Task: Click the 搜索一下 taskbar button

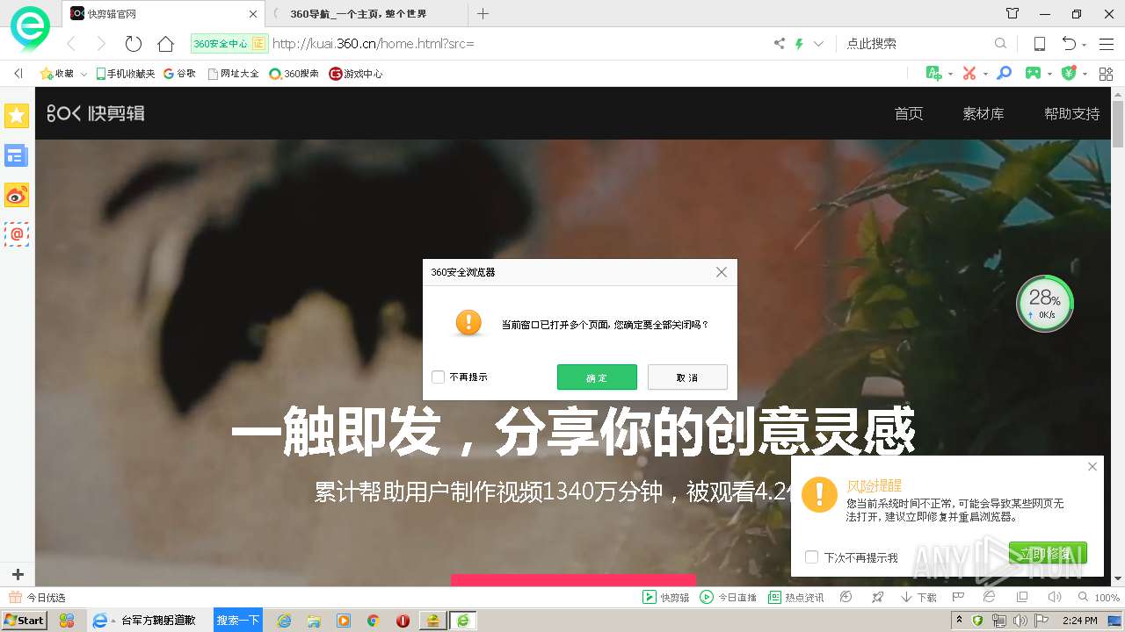Action: 238,621
